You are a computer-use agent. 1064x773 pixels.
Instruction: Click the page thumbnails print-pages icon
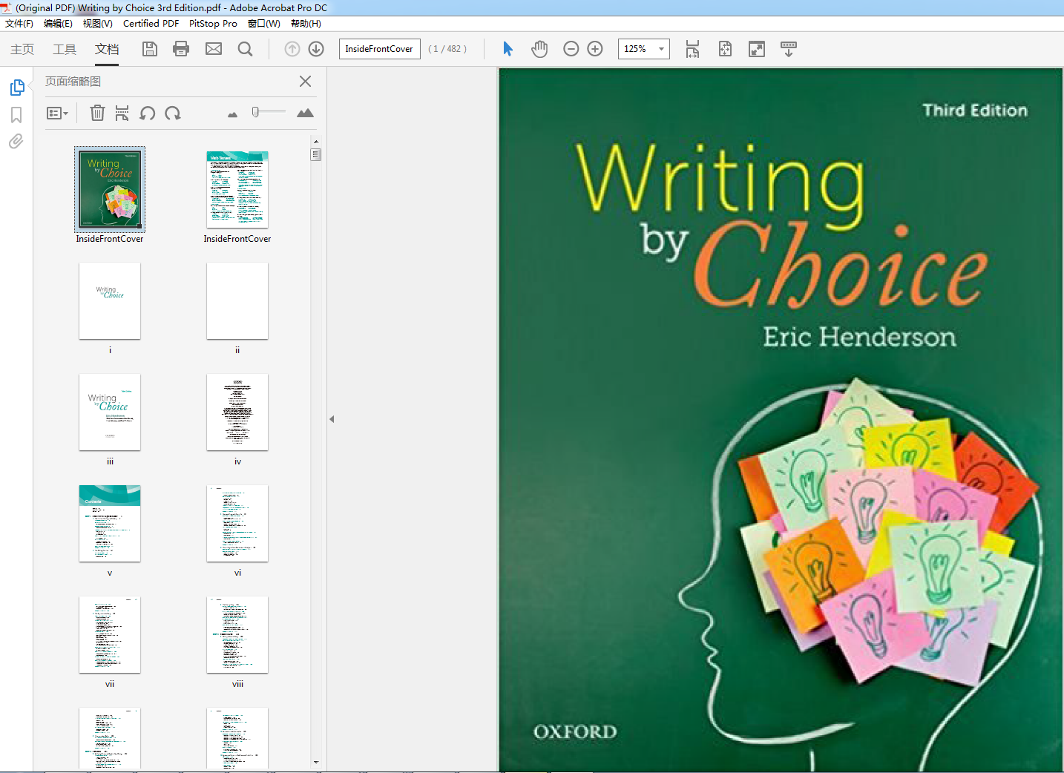pos(122,113)
